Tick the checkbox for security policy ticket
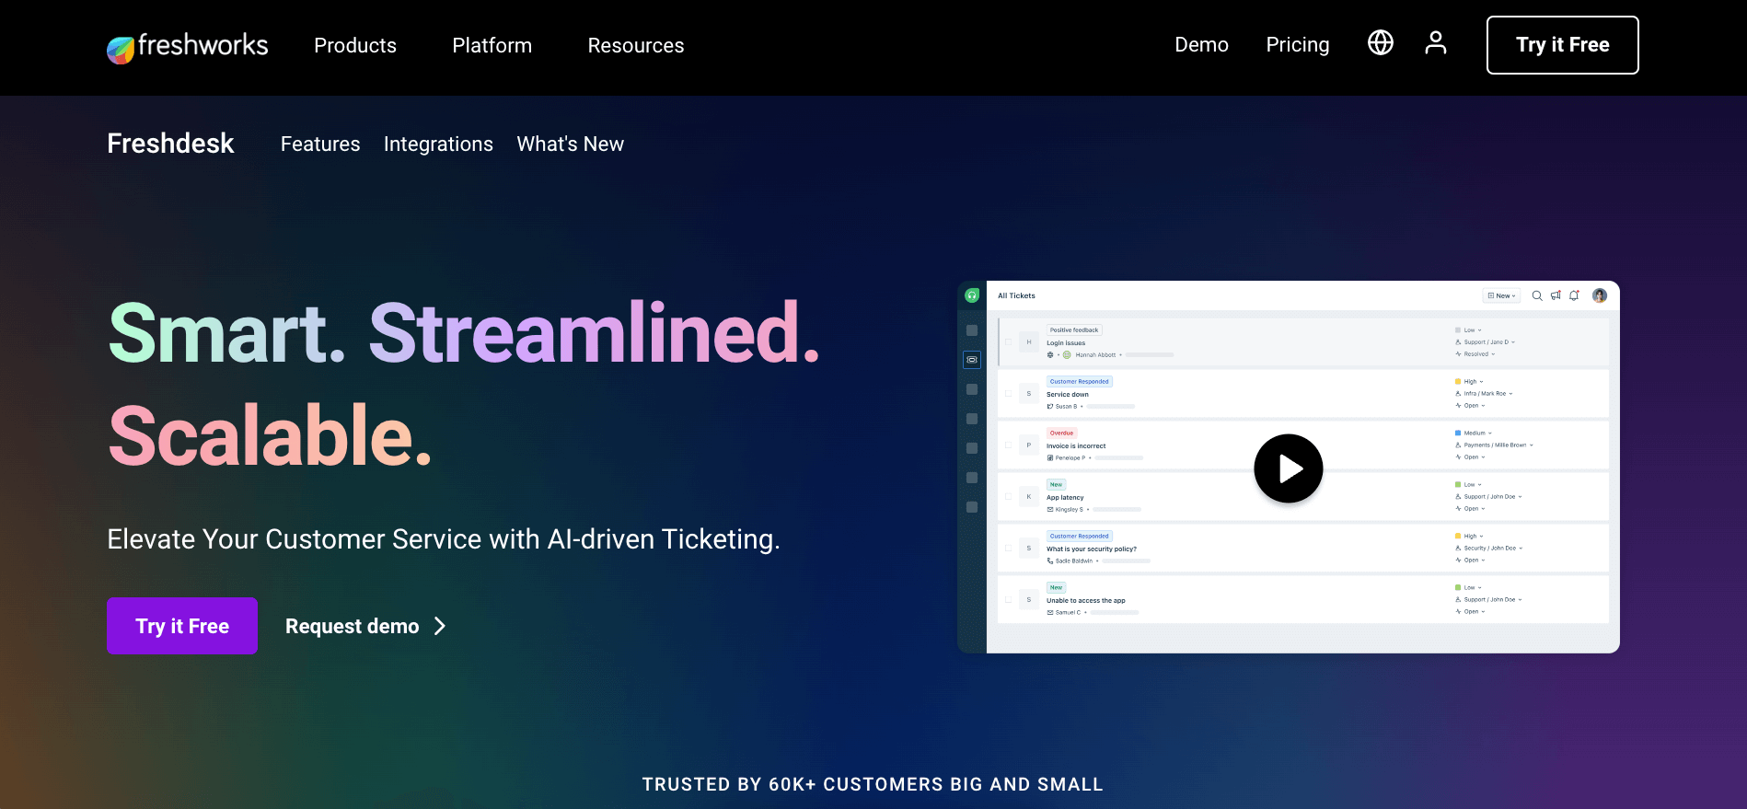Viewport: 1747px width, 809px height. point(1009,548)
